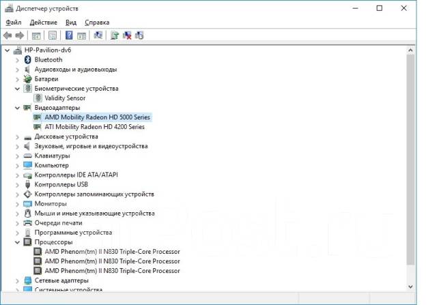Select the Клавиатуры label
The image size is (437, 305).
tap(52, 156)
